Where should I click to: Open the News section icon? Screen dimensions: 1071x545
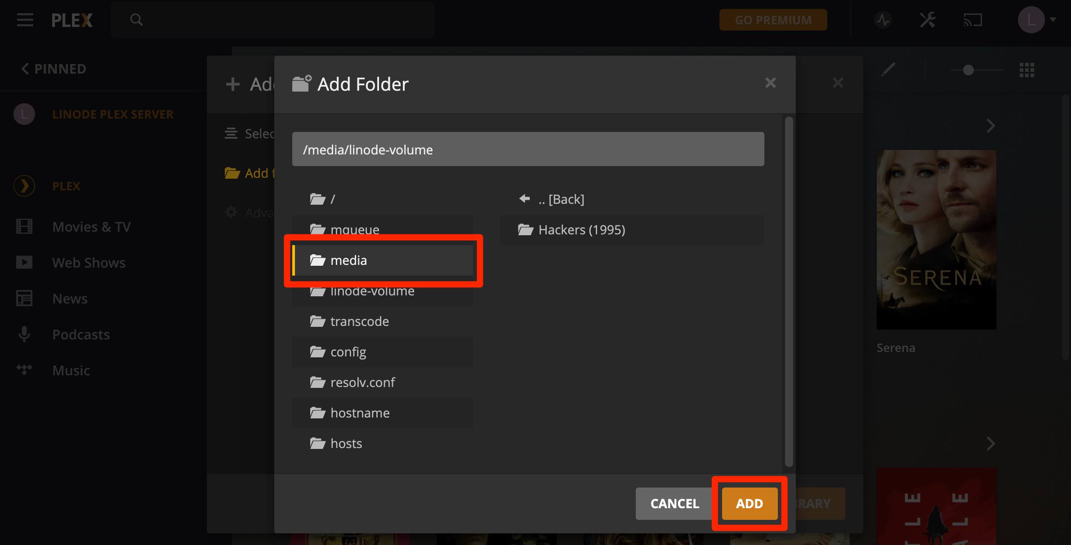(x=24, y=298)
